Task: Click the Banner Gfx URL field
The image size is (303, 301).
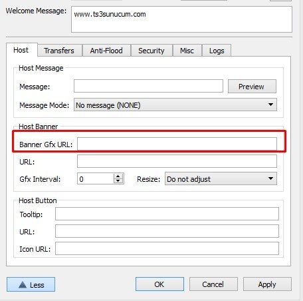Action: tap(177, 144)
